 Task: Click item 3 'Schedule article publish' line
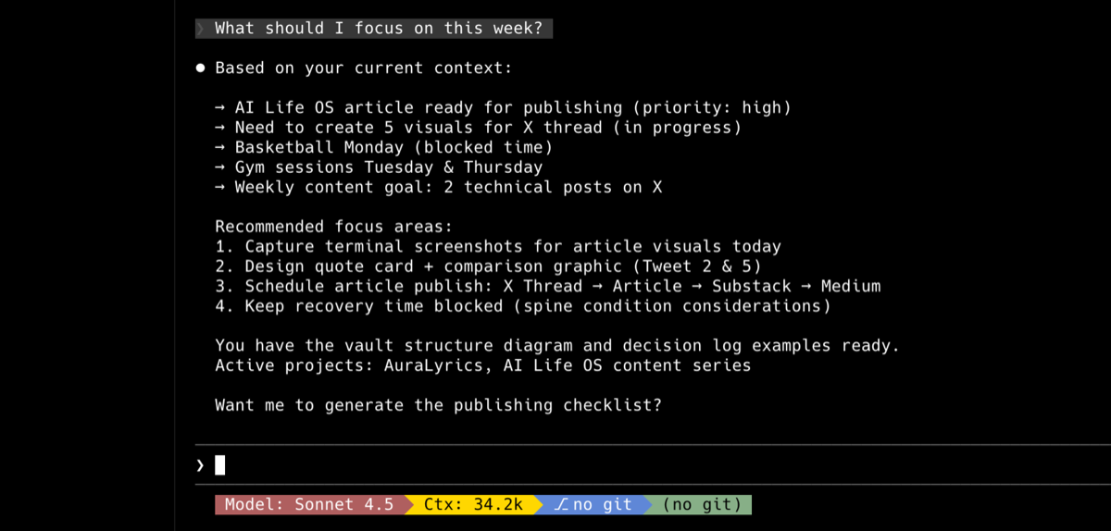[547, 287]
